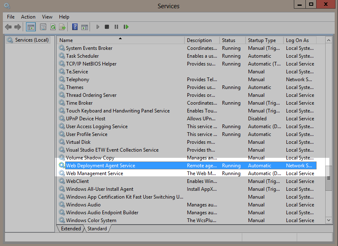Select Windows All-User Install Agent service
The width and height of the screenshot is (338, 246).
pos(187,189)
